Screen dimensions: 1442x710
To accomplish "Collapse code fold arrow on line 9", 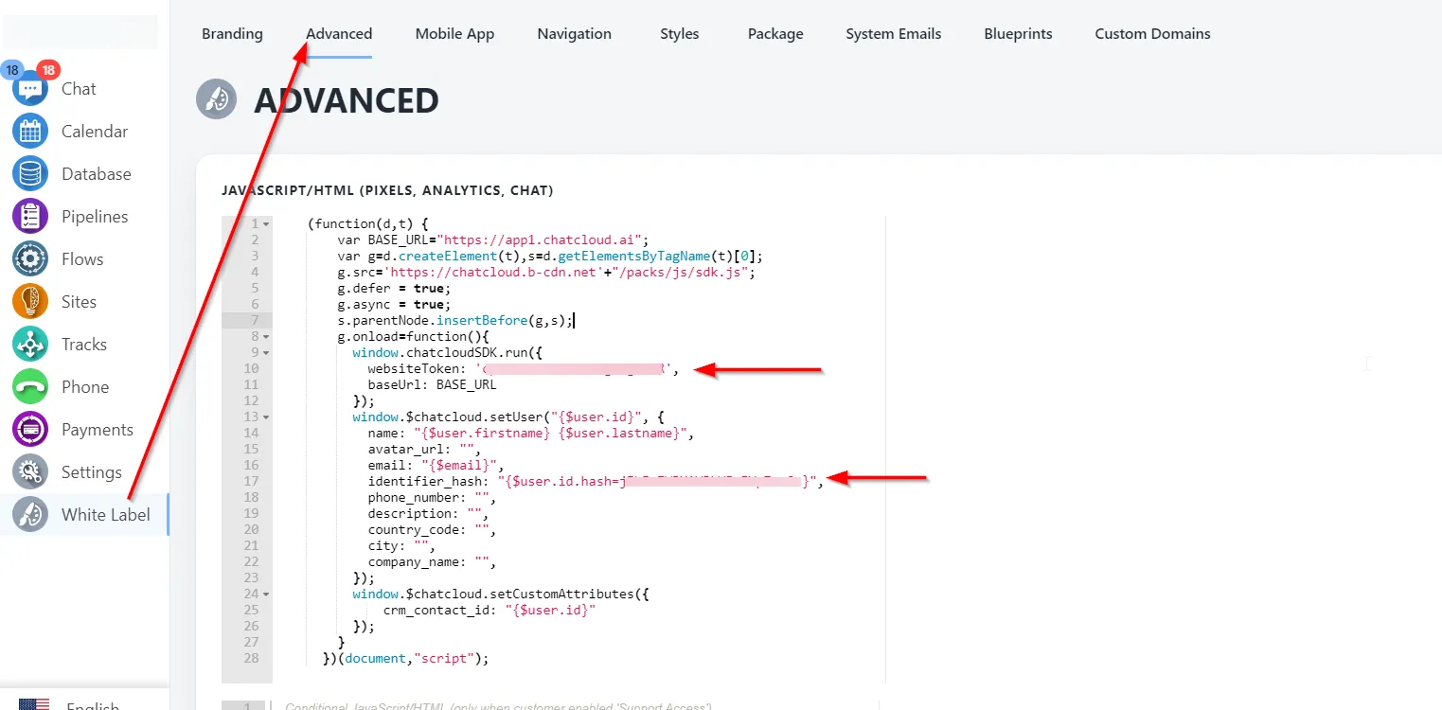I will click(x=267, y=353).
